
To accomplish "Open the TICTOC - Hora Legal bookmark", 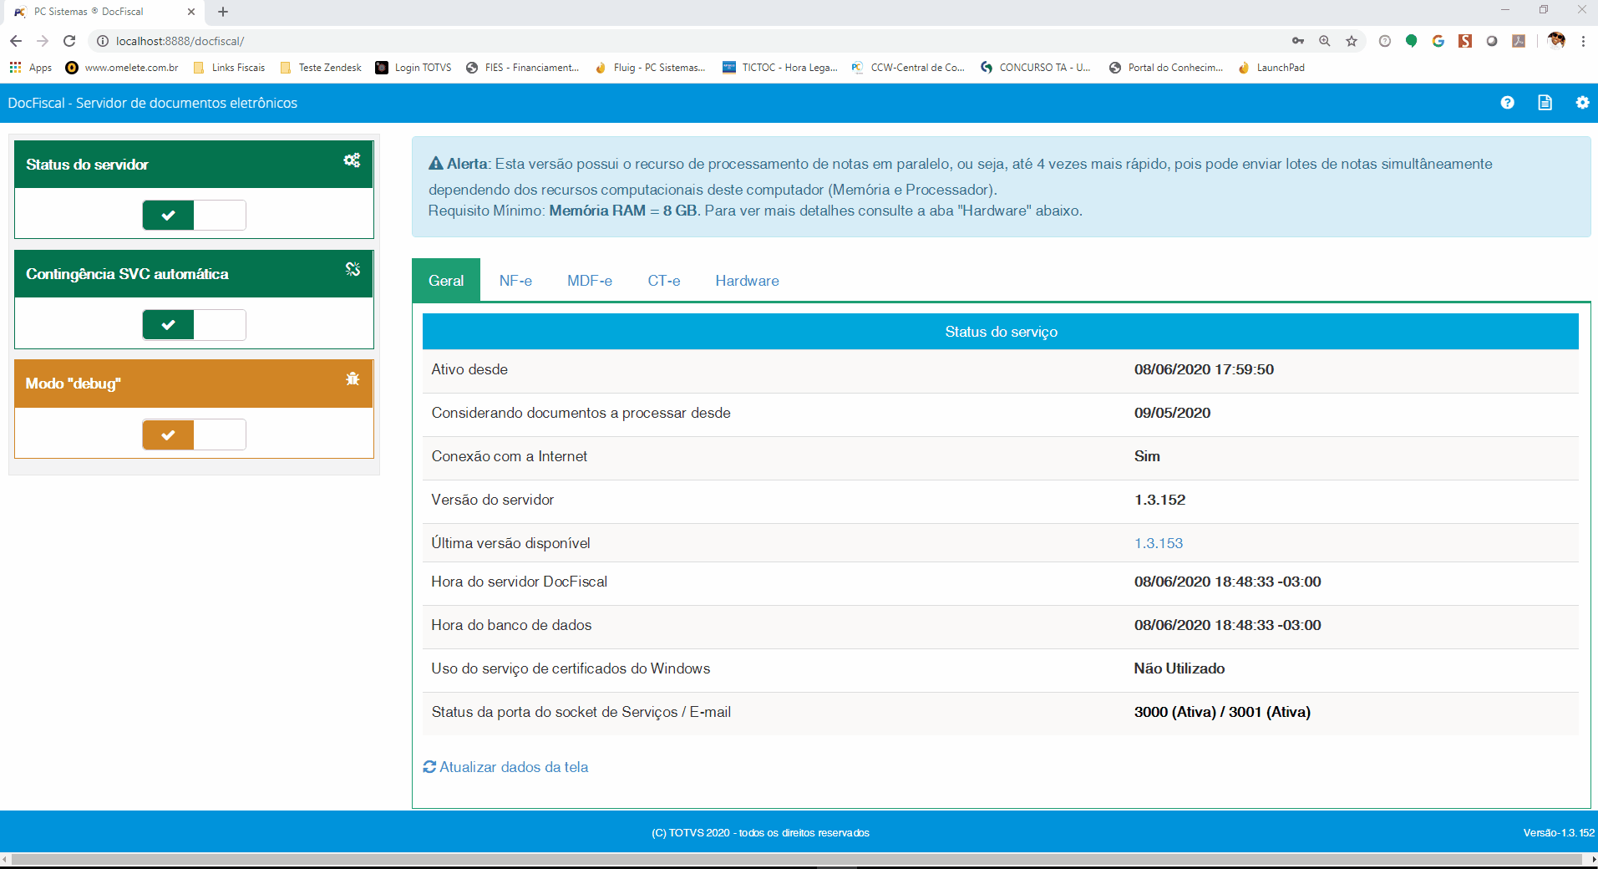I will [780, 68].
